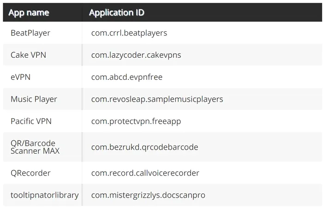
Task: Click the com.lazycoder.cakevpns application ID
Action: [136, 55]
